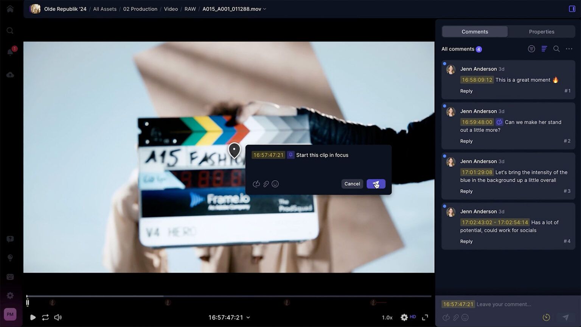Open the more options menu in Comments panel
The image size is (581, 327).
click(569, 48)
